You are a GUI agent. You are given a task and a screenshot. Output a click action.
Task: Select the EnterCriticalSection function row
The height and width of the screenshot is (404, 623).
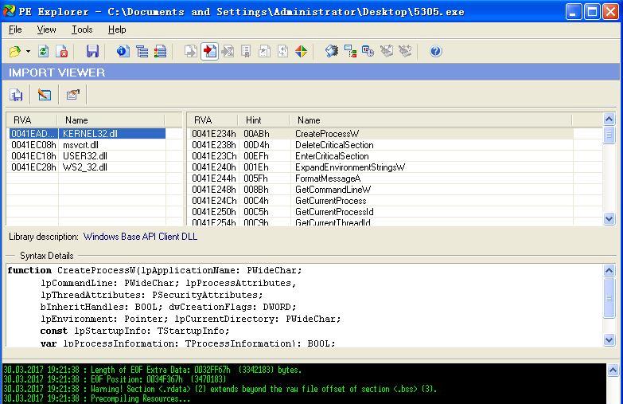[381, 156]
